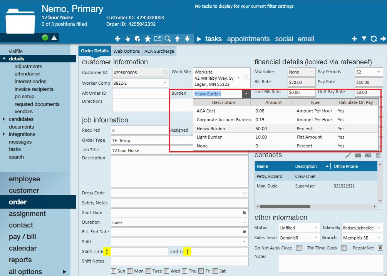The image size is (387, 276).
Task: Click the magnifier search icon in the header toolbar
Action: click(x=168, y=39)
